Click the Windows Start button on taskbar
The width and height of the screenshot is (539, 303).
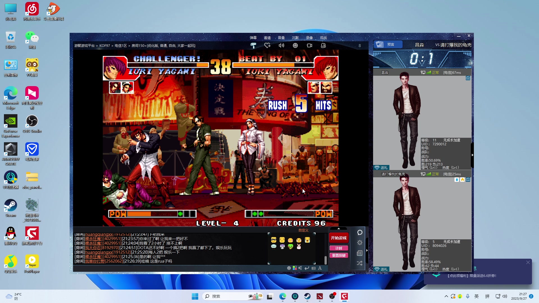coord(195,296)
